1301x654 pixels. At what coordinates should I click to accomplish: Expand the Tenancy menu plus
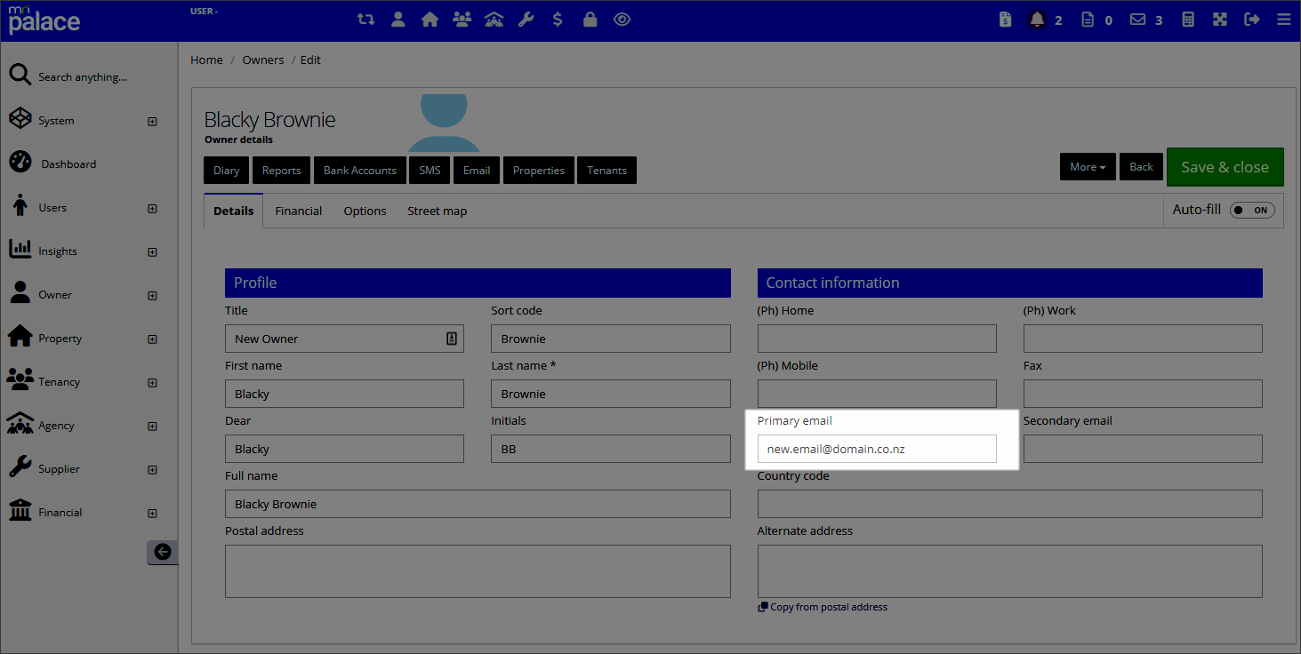click(152, 382)
